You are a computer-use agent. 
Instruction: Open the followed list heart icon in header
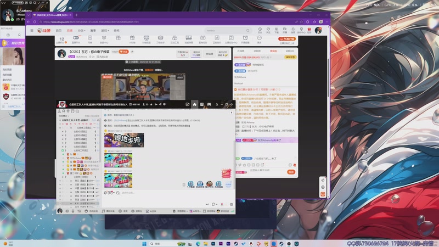click(268, 30)
